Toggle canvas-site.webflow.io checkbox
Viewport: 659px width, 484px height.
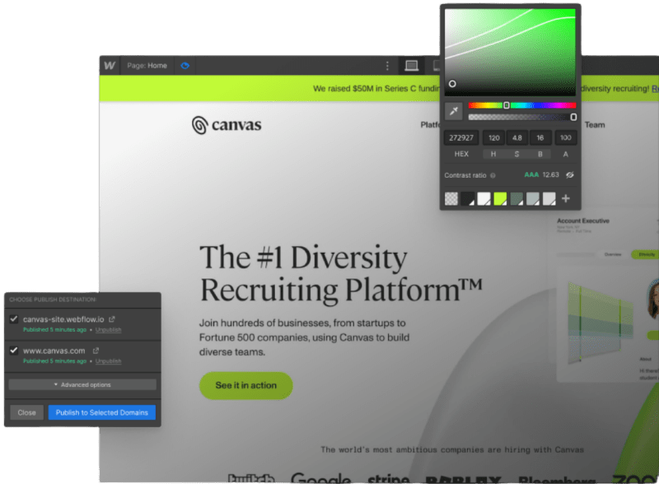(x=14, y=319)
